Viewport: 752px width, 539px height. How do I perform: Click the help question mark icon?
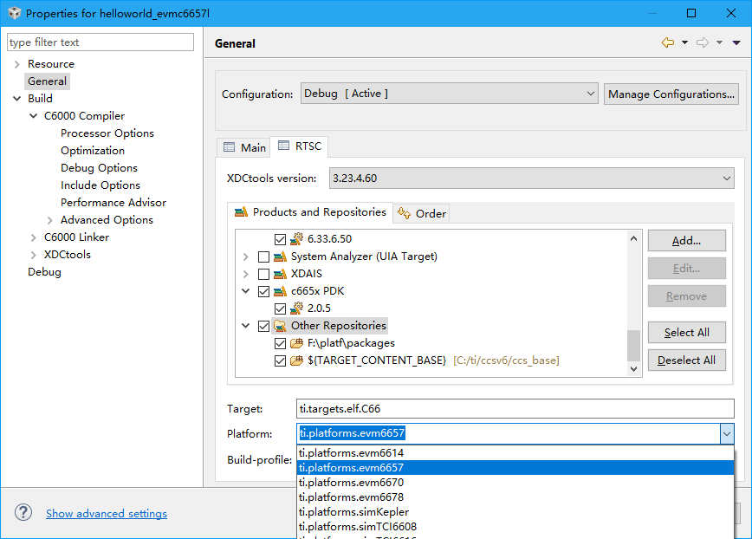click(x=23, y=513)
